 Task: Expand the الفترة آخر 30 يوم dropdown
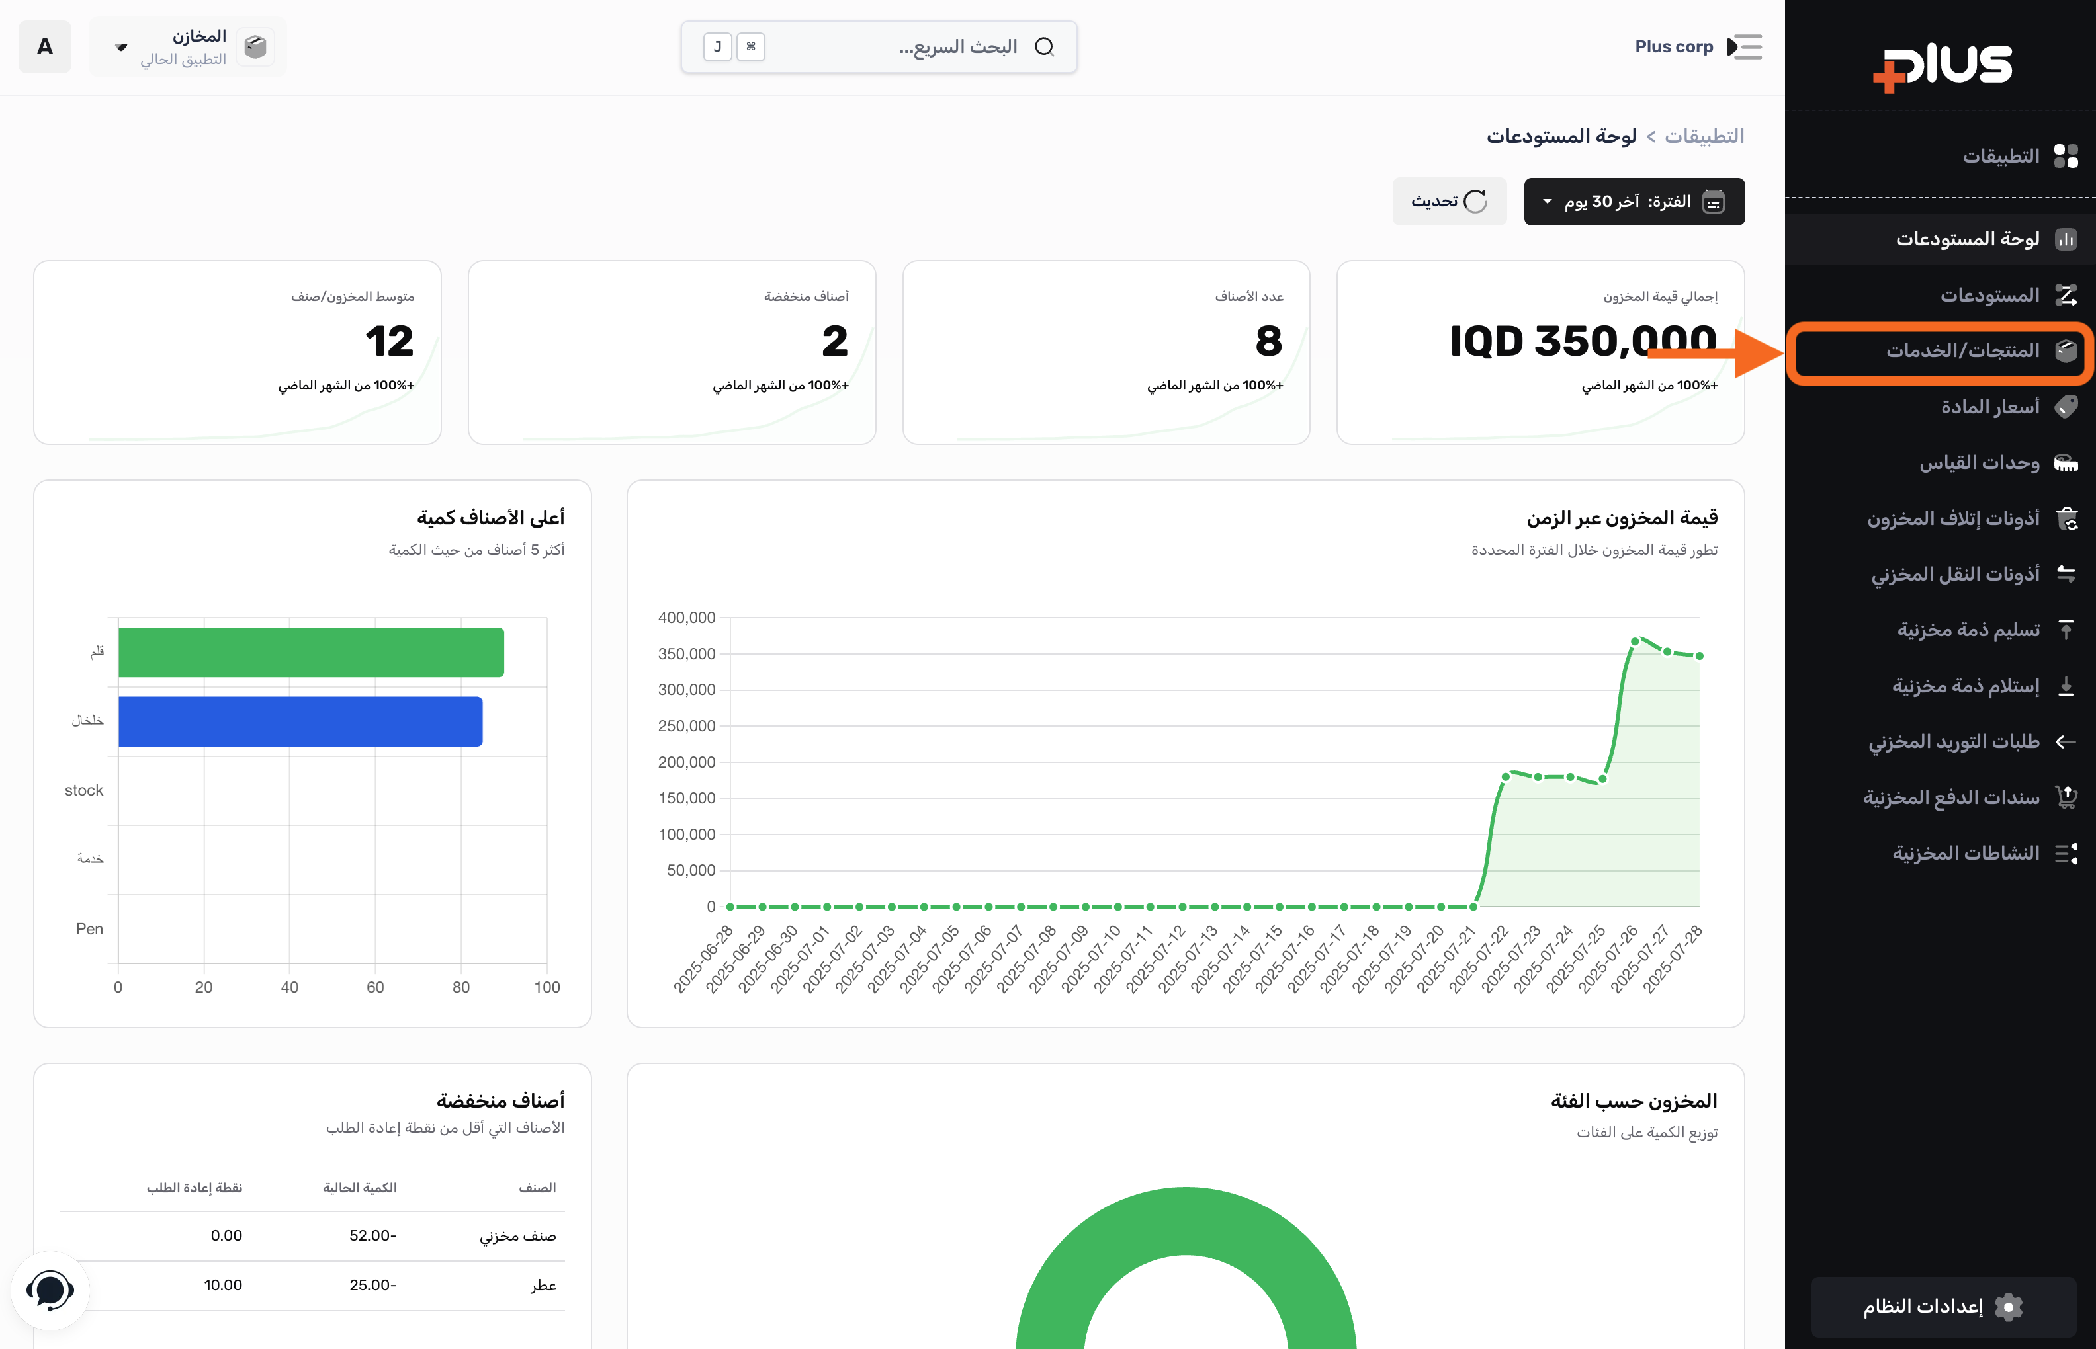click(x=1634, y=202)
